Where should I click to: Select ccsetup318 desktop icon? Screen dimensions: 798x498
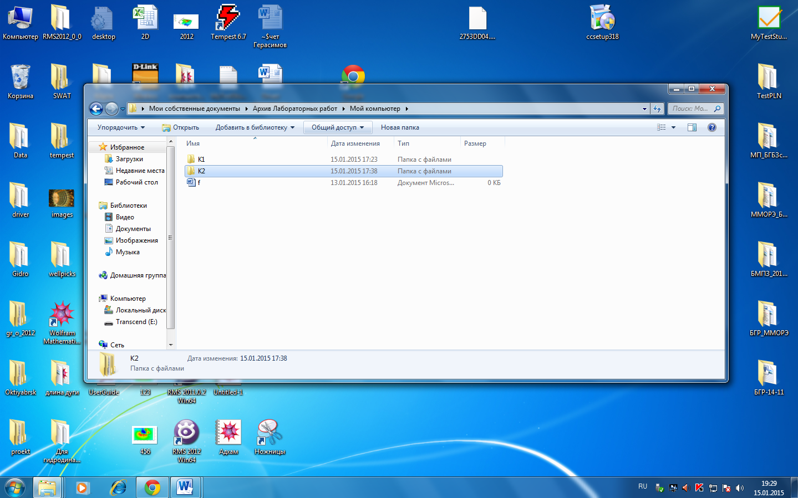(x=602, y=22)
